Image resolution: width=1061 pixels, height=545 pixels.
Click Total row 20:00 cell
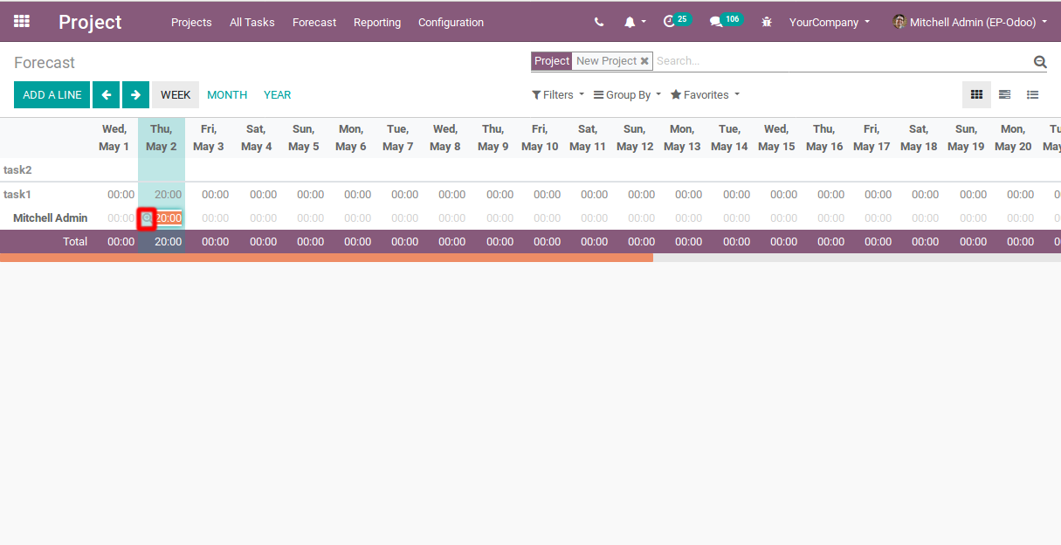pos(168,242)
